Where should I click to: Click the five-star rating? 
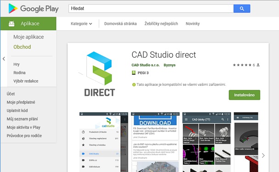242,65
